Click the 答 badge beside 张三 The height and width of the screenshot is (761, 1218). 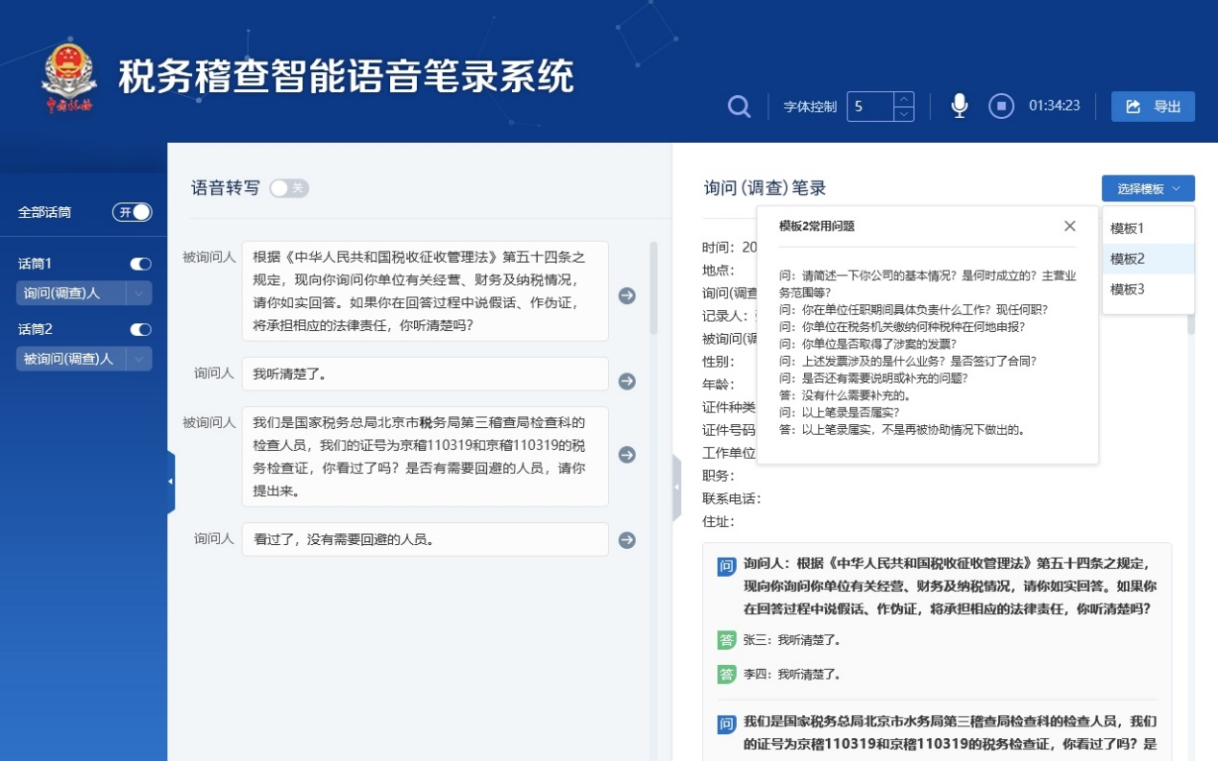point(727,640)
